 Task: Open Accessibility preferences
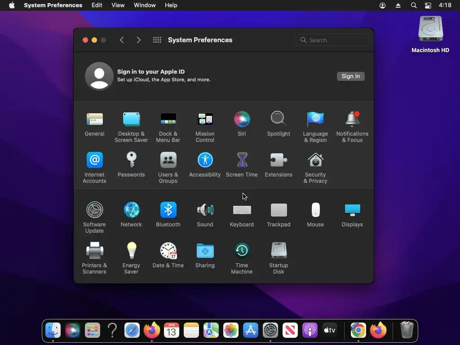point(205,160)
